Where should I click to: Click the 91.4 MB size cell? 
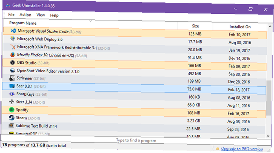click(195, 58)
